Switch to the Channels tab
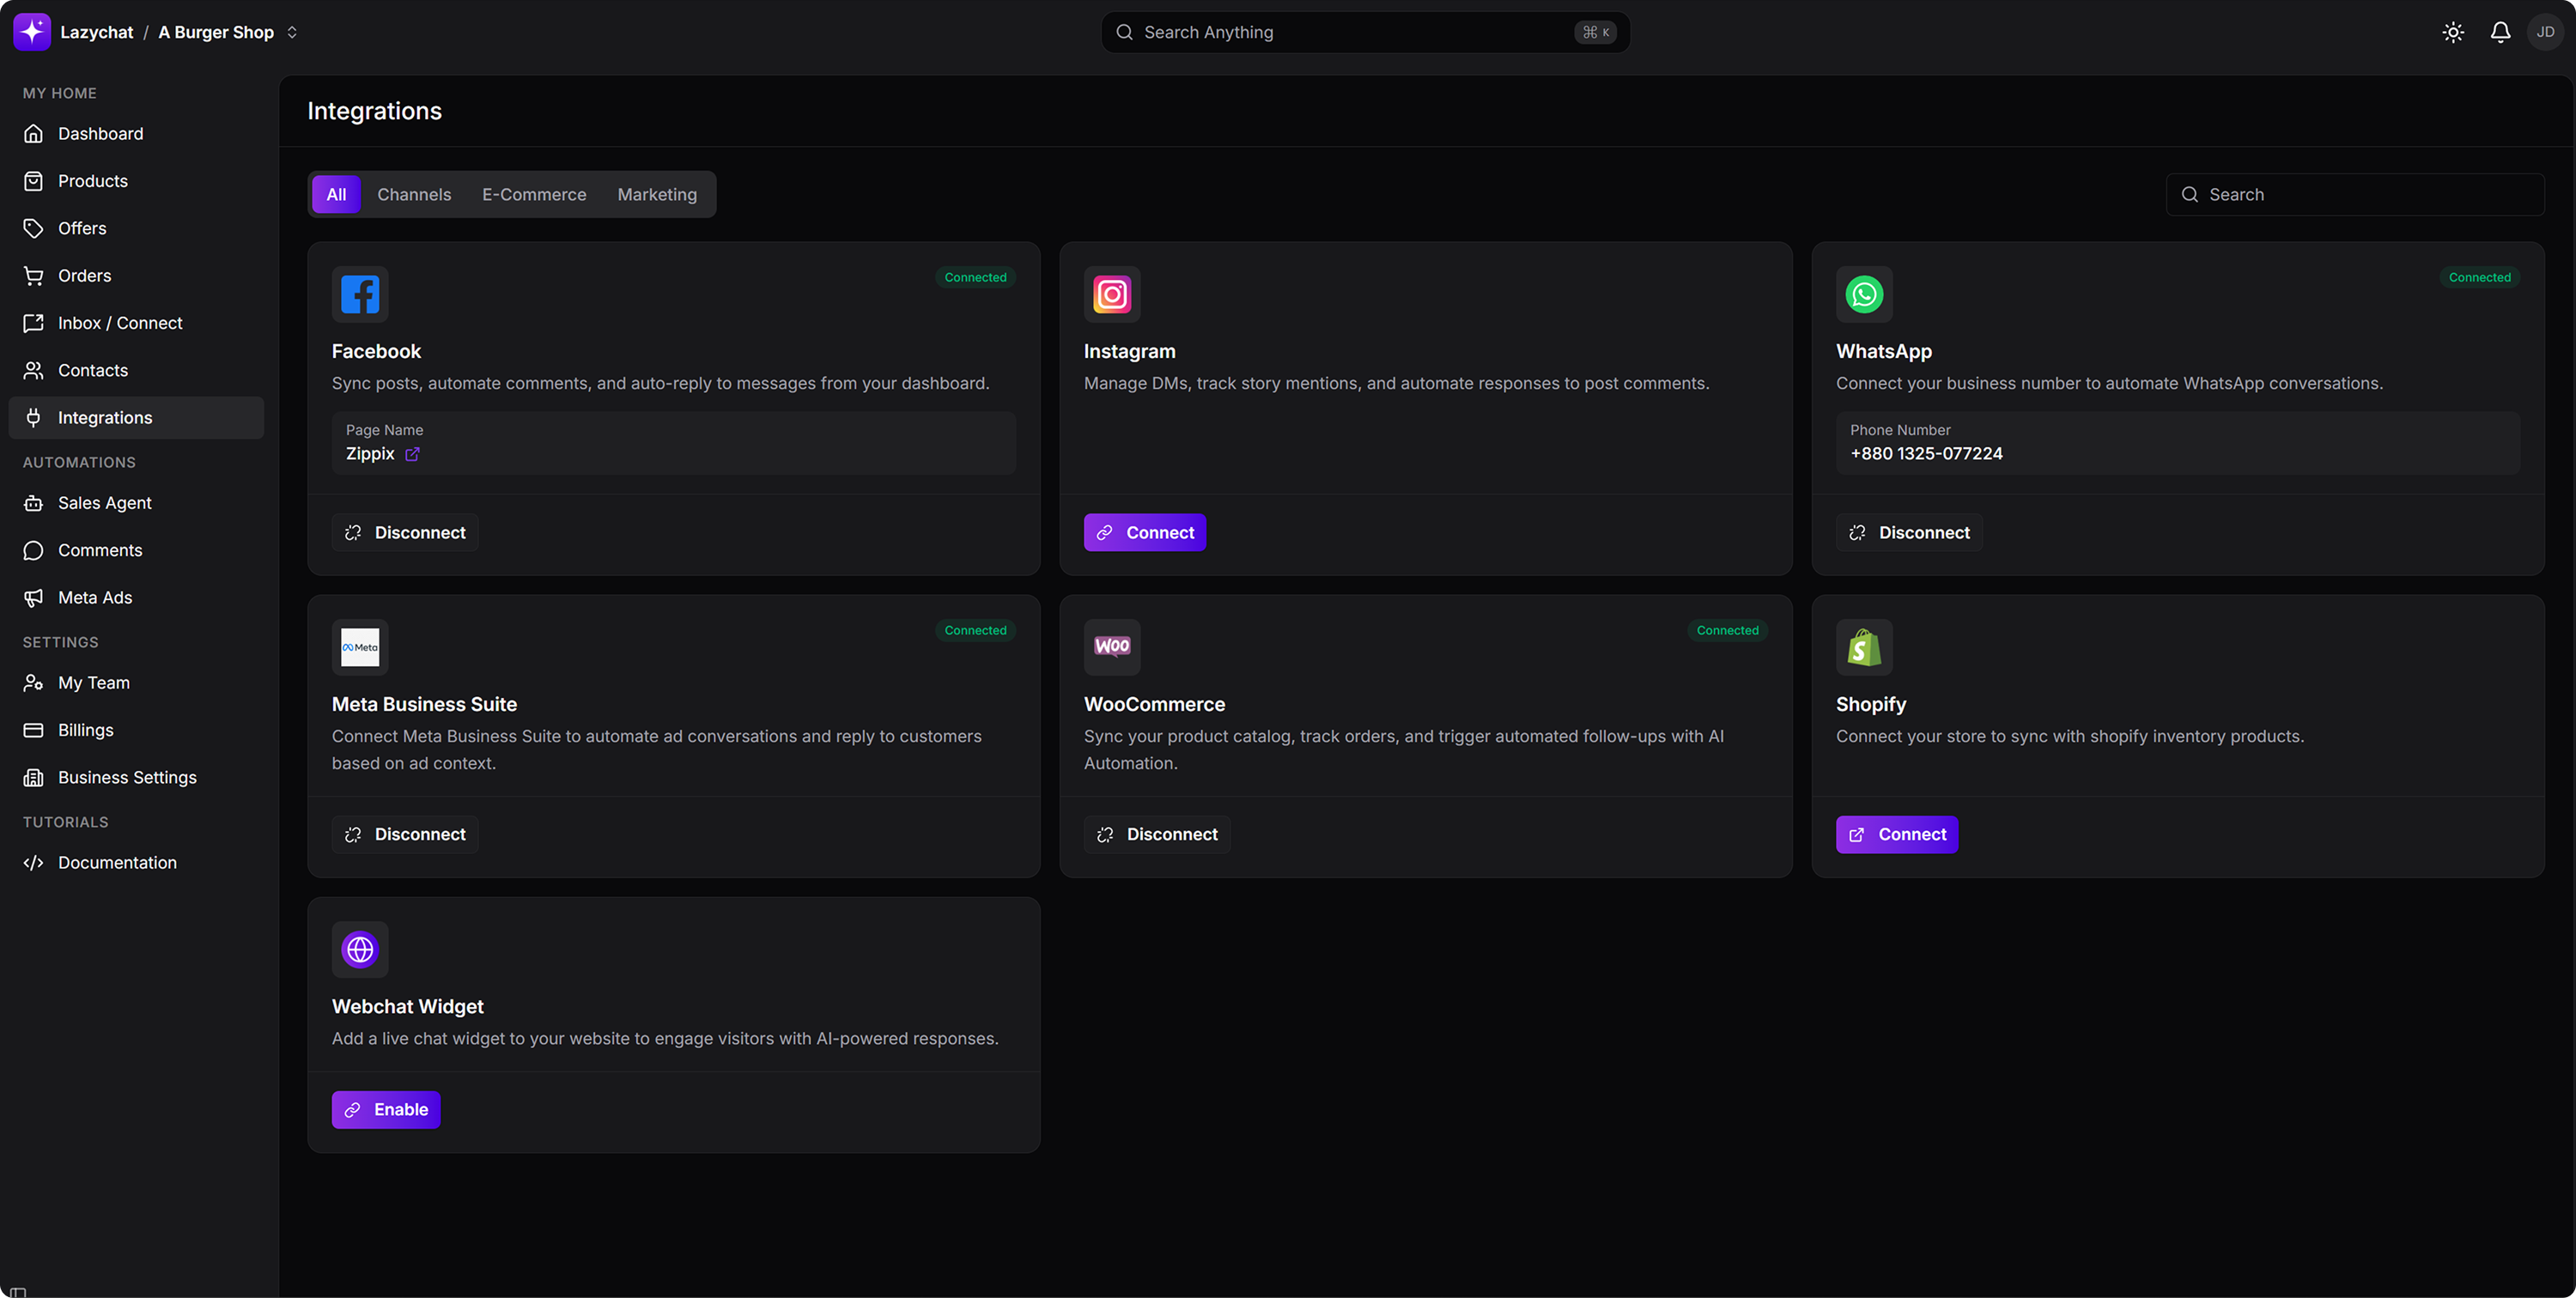 click(414, 194)
